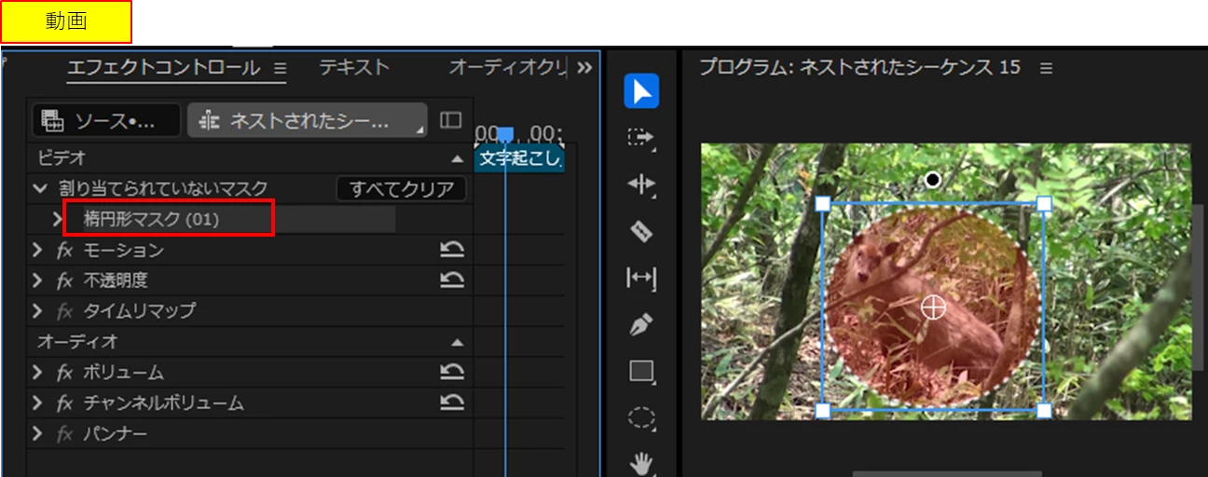Reset the チャンネルボリューム effect
The width and height of the screenshot is (1208, 477).
pos(452,402)
